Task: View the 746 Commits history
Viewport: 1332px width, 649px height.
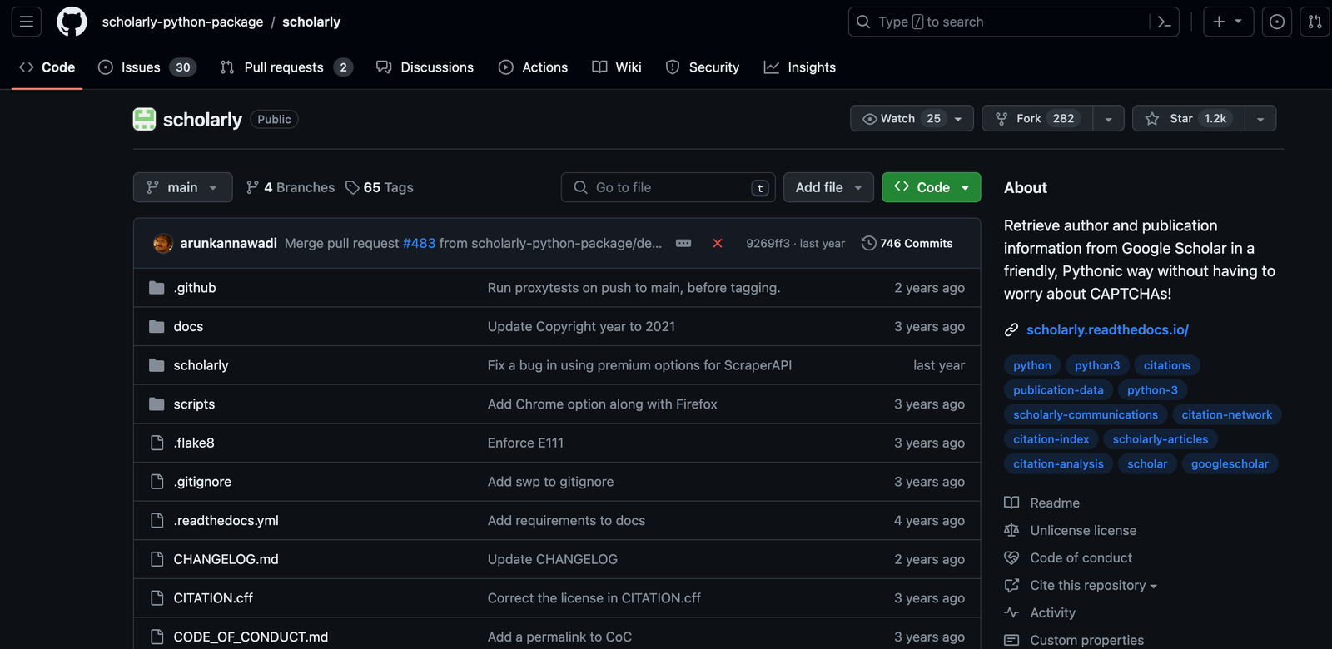Action: point(907,244)
